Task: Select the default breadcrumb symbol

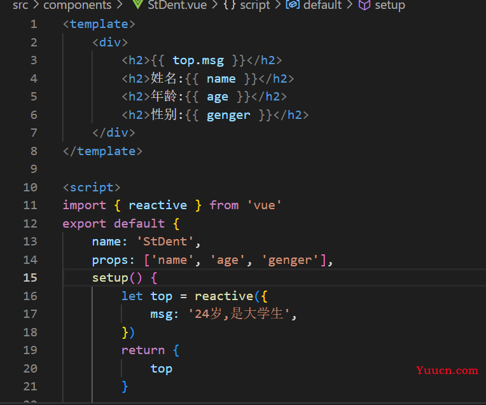Action: coord(323,5)
